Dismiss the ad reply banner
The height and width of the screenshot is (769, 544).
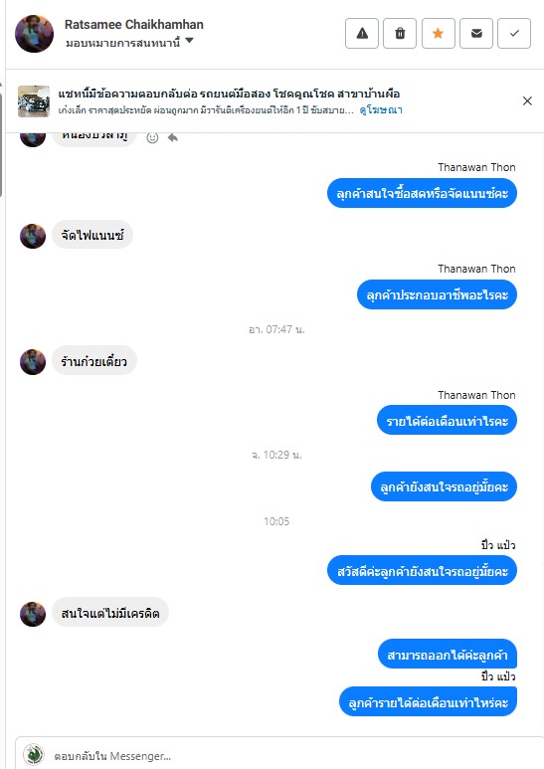point(527,100)
